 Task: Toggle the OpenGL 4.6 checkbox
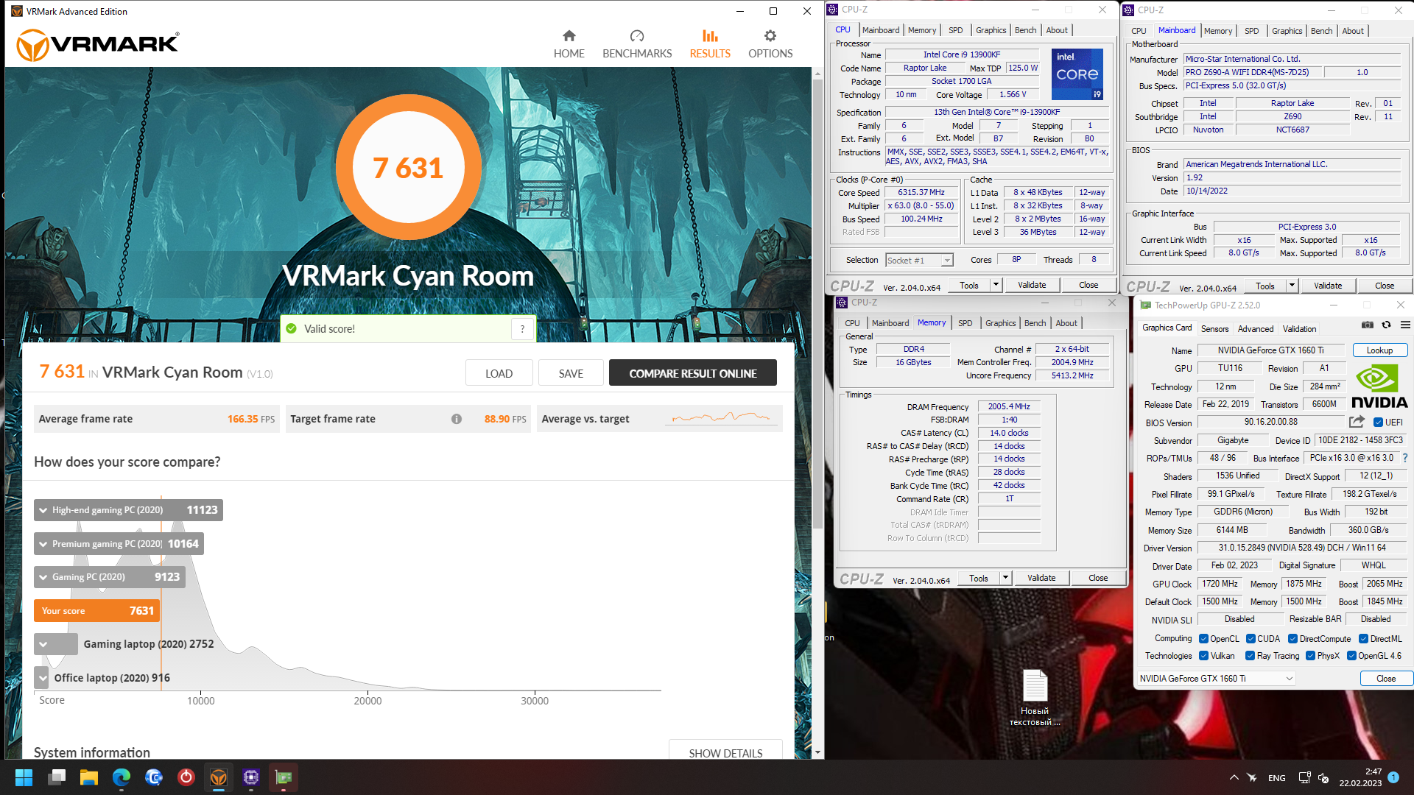(x=1351, y=656)
